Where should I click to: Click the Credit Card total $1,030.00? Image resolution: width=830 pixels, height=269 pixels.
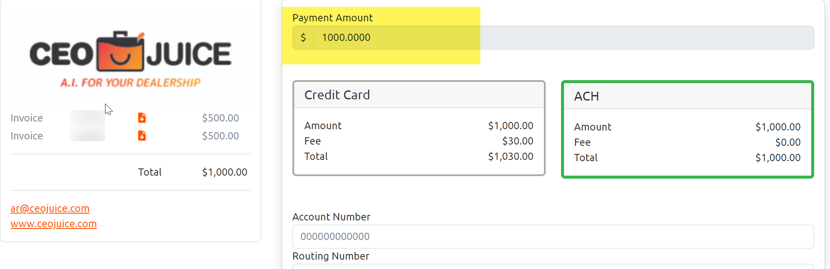click(511, 156)
